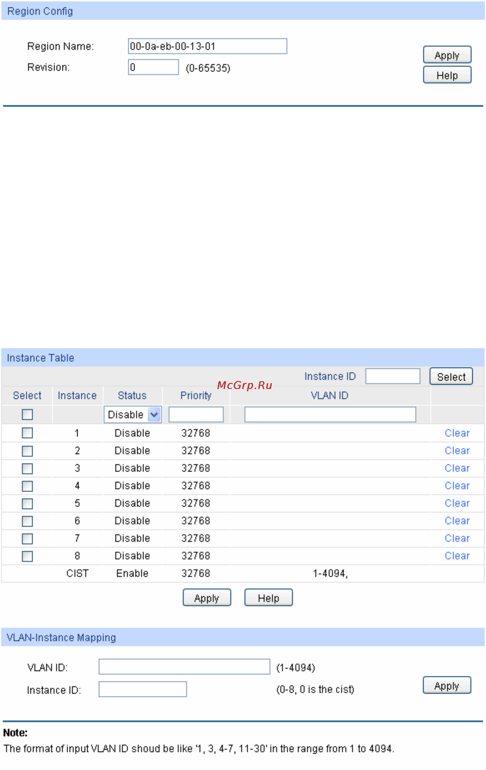Check the box for instance 4
486x770 pixels.
tap(27, 487)
